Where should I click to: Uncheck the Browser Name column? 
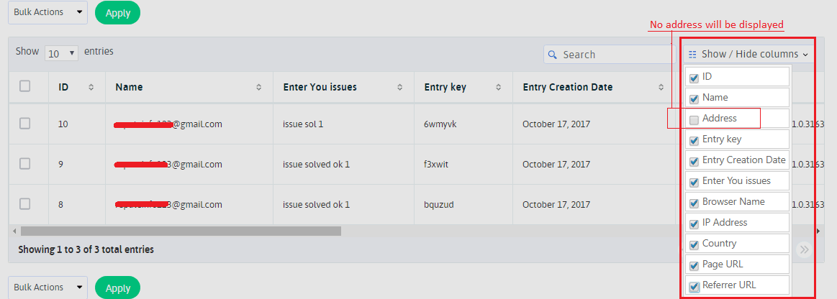click(694, 203)
